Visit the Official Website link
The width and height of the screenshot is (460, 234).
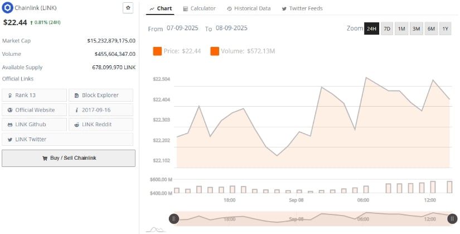coord(35,110)
